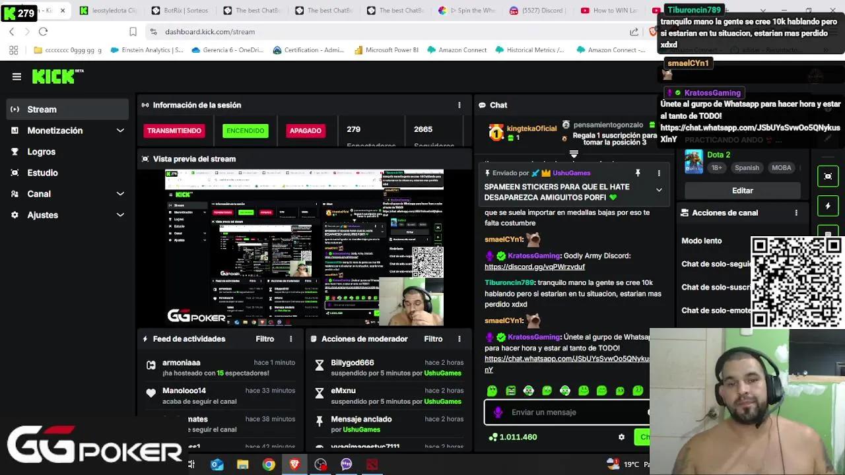The image size is (845, 475).
Task: Click eMxnu suspension entry
Action: [x=389, y=396]
